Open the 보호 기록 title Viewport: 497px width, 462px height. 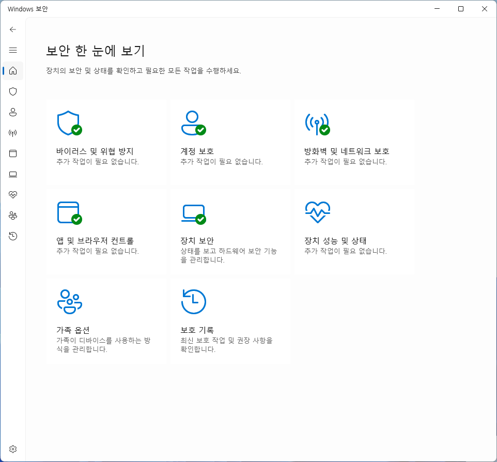197,330
